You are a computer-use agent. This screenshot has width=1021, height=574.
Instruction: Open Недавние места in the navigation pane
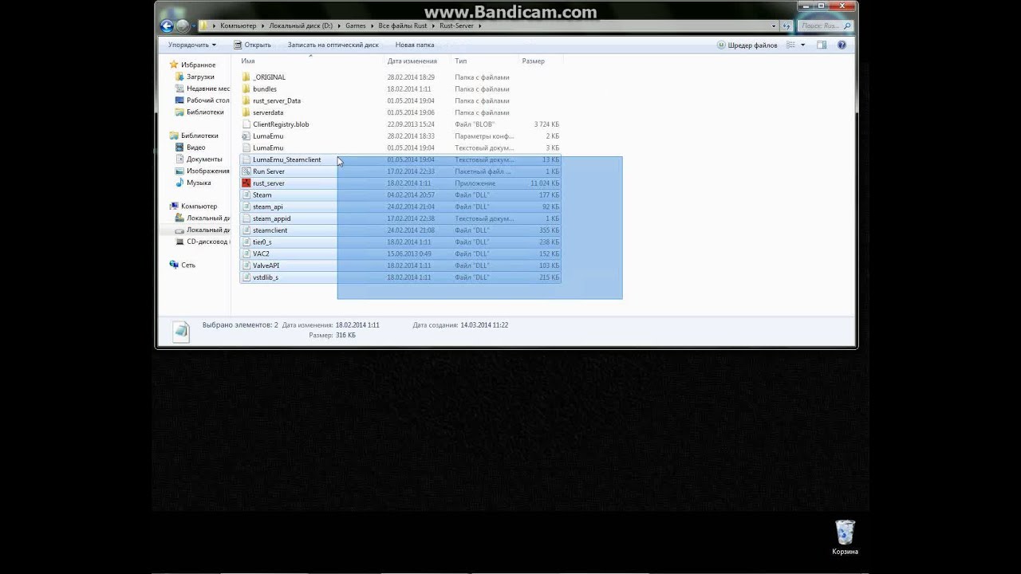coord(208,88)
